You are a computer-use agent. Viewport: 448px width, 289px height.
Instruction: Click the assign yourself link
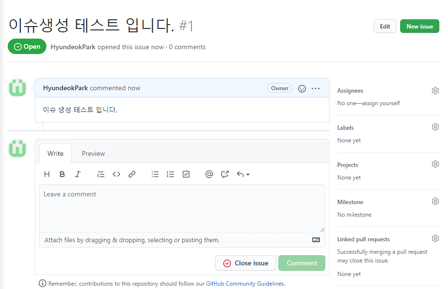tap(381, 103)
